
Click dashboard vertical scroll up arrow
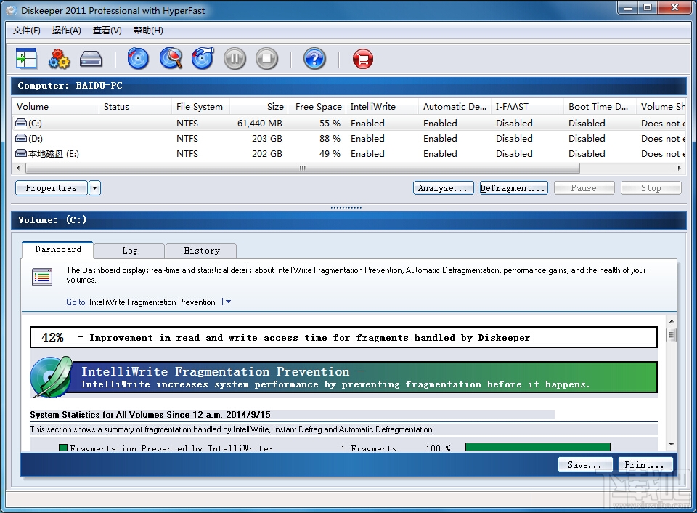click(x=672, y=320)
